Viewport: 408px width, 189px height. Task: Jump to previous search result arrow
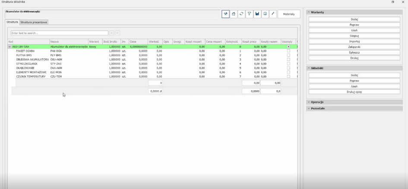[x=111, y=33]
